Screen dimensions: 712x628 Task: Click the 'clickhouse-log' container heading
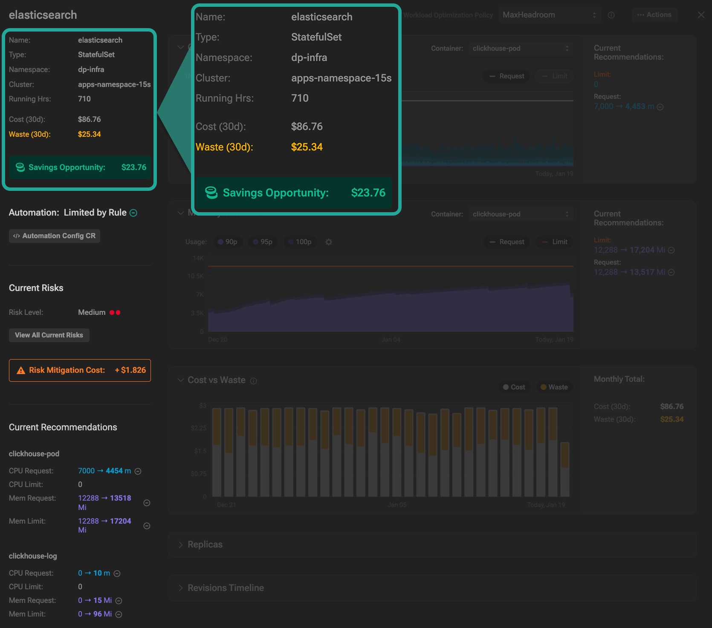33,556
